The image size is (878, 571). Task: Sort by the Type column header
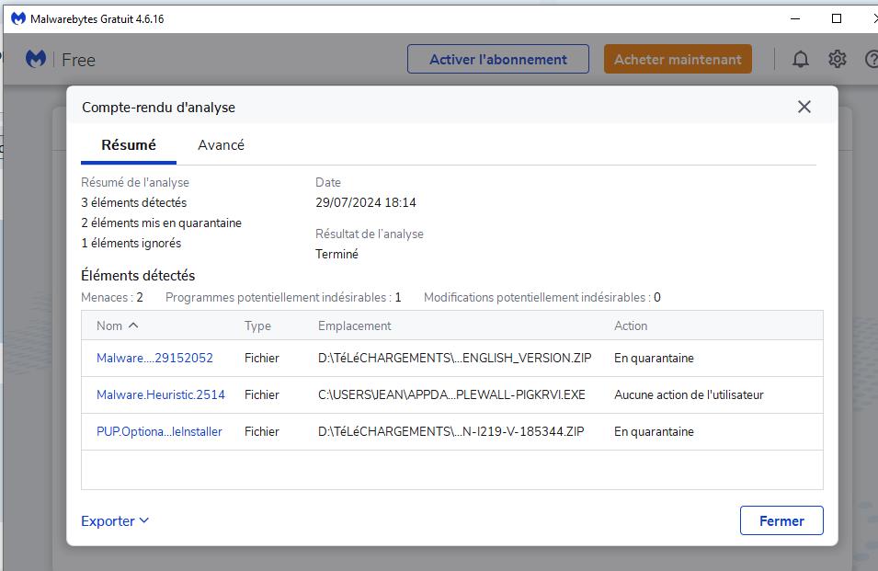coord(257,325)
